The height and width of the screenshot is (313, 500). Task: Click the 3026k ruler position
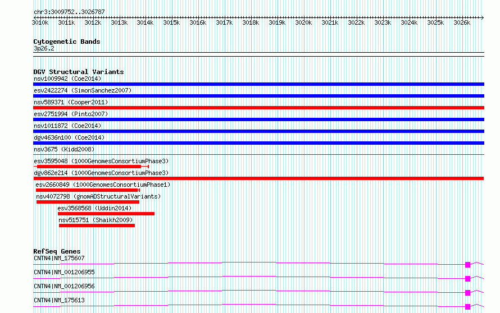462,22
